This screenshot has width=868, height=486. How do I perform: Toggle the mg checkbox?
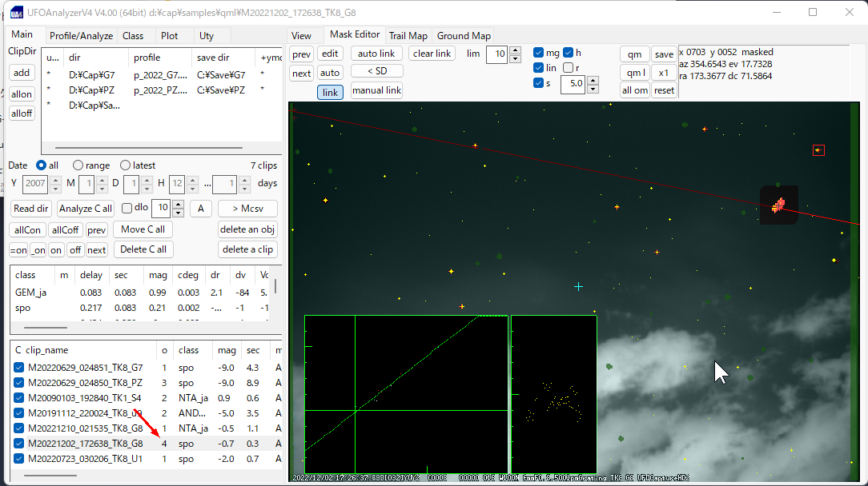pyautogui.click(x=539, y=53)
